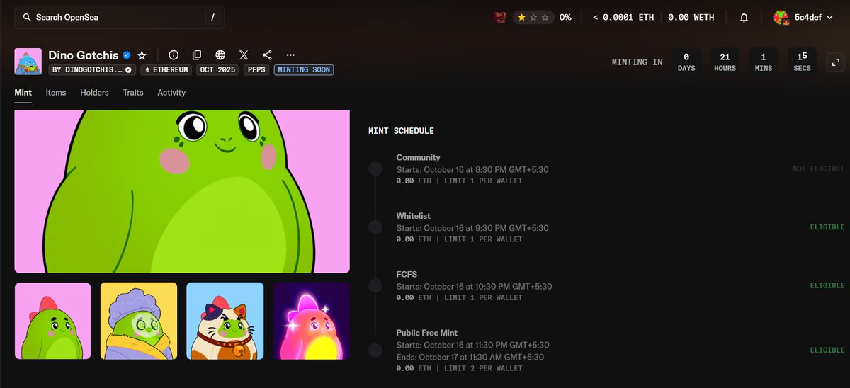Switch to the Traits tab
This screenshot has width=850, height=388.
coord(133,93)
